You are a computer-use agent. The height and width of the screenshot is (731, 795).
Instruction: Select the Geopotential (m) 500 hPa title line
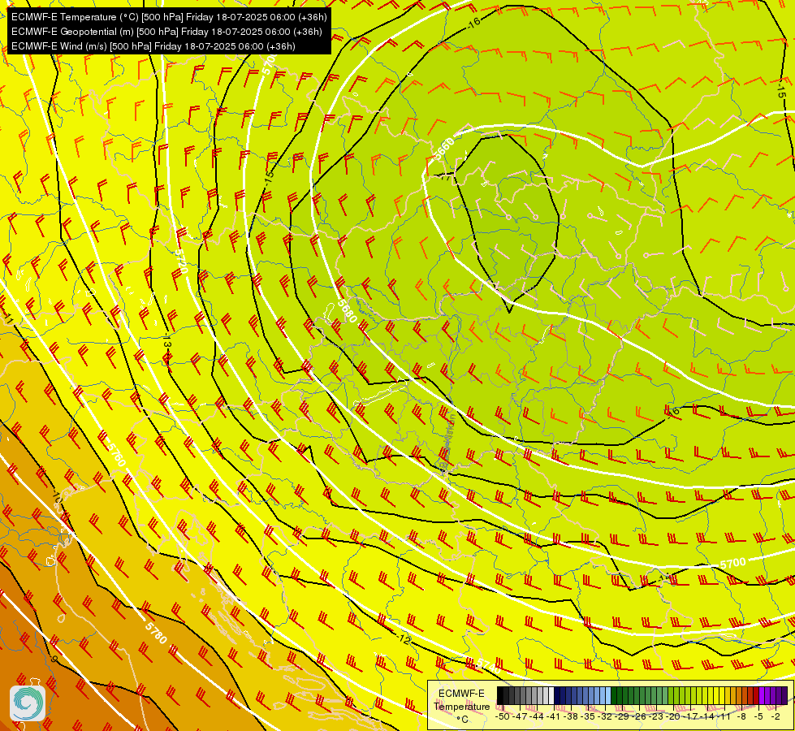[166, 32]
